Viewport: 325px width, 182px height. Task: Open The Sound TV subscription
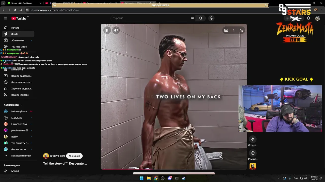pyautogui.click(x=18, y=143)
